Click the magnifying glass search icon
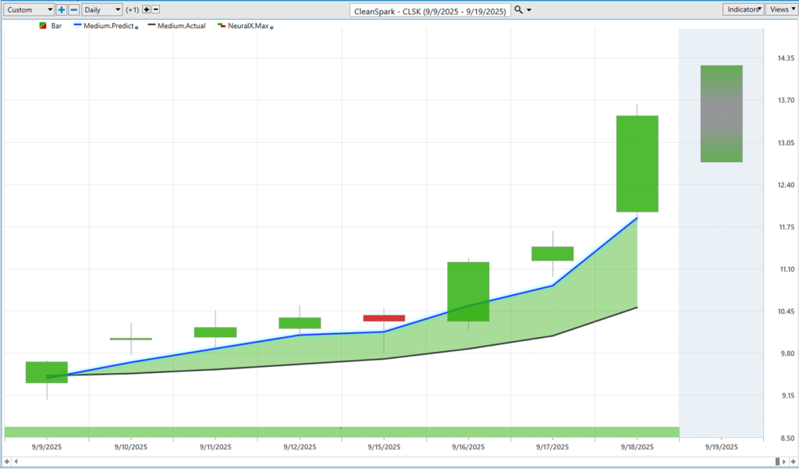 pos(519,10)
